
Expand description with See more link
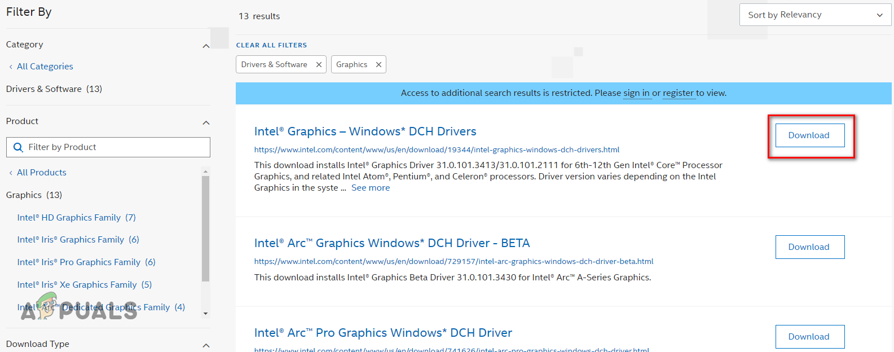tap(371, 188)
